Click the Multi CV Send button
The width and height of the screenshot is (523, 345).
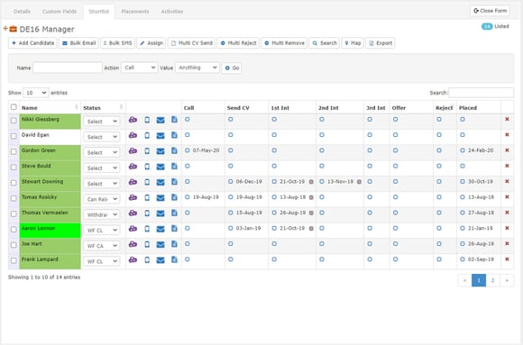(191, 43)
